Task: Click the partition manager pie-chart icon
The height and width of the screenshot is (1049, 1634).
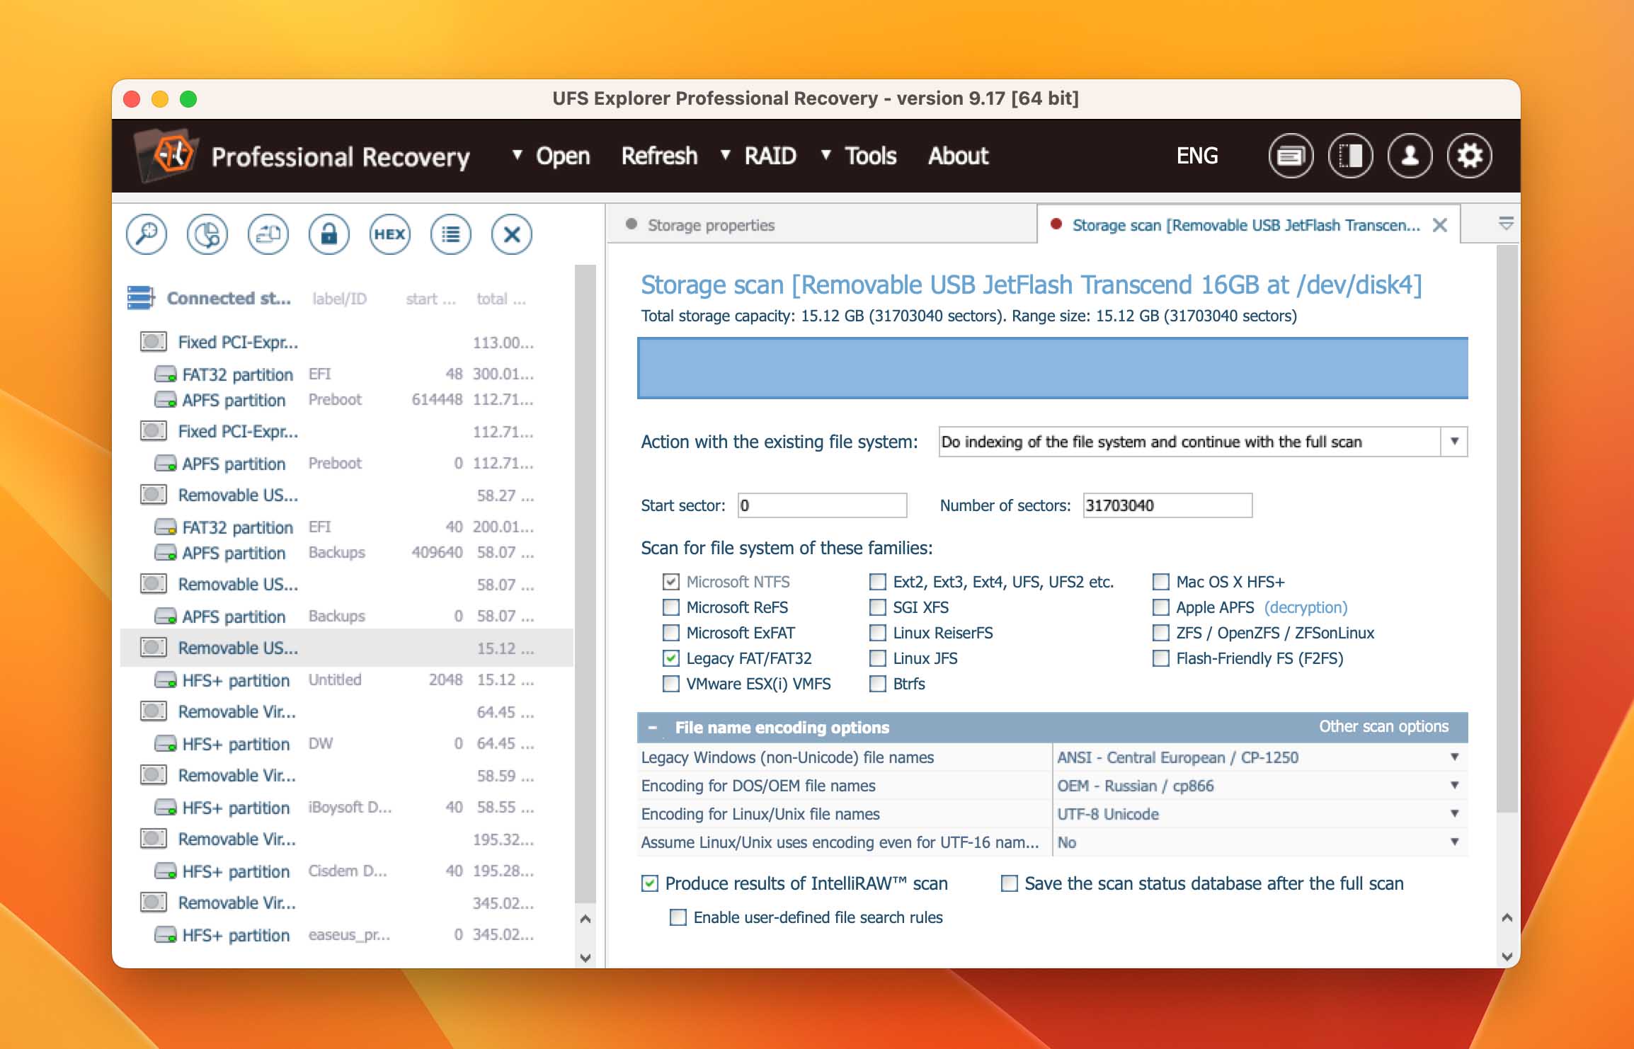Action: pyautogui.click(x=207, y=234)
